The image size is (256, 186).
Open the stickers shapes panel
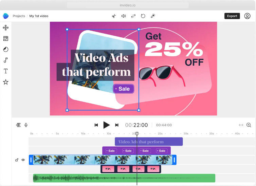pyautogui.click(x=6, y=49)
